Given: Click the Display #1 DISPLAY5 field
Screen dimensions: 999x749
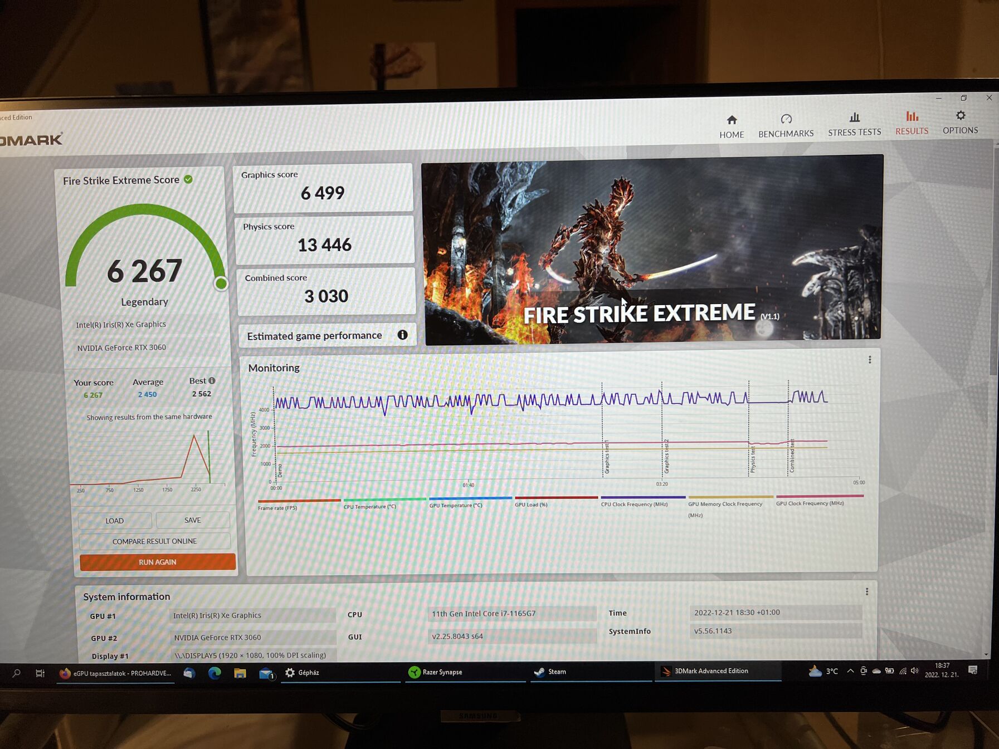Looking at the screenshot, I should pos(253,655).
